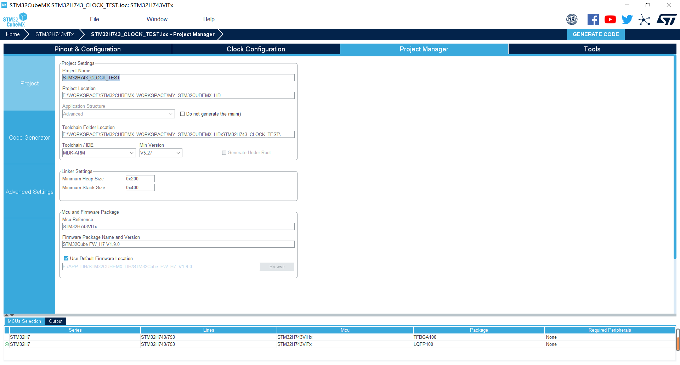Sort by Series column header
The image size is (680, 365).
(x=75, y=330)
